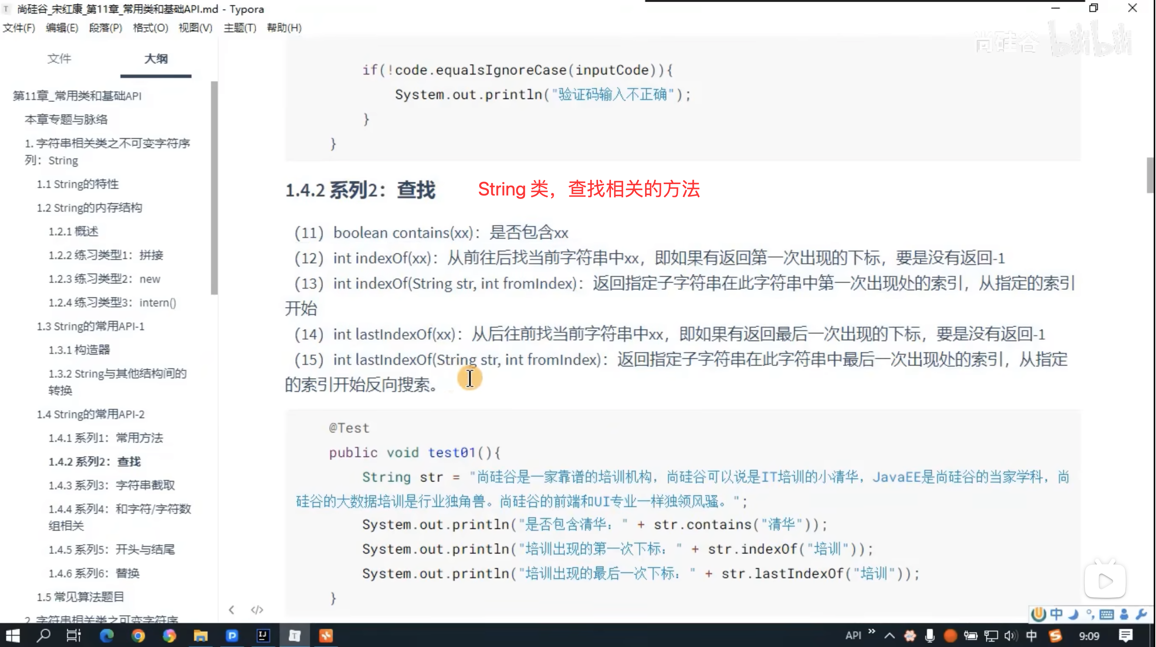
Task: Expand hidden system tray icons chevron
Action: (889, 636)
